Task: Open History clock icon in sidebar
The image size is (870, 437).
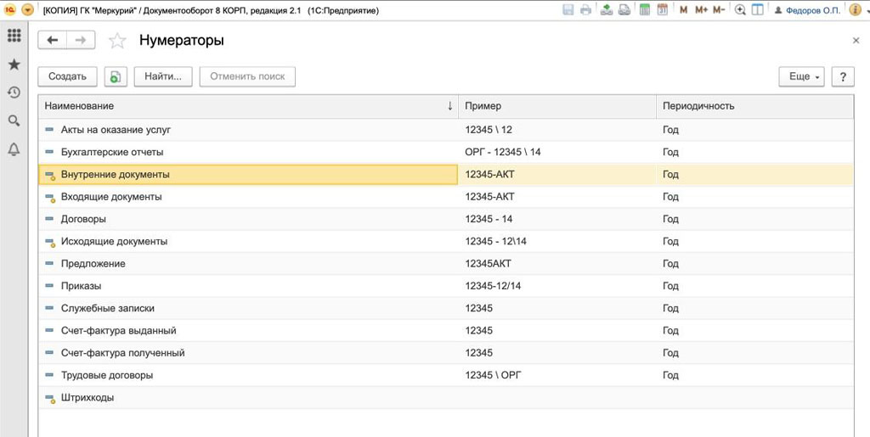Action: (14, 92)
